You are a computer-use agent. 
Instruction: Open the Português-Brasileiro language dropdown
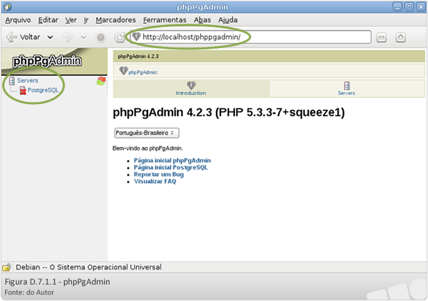coord(147,133)
